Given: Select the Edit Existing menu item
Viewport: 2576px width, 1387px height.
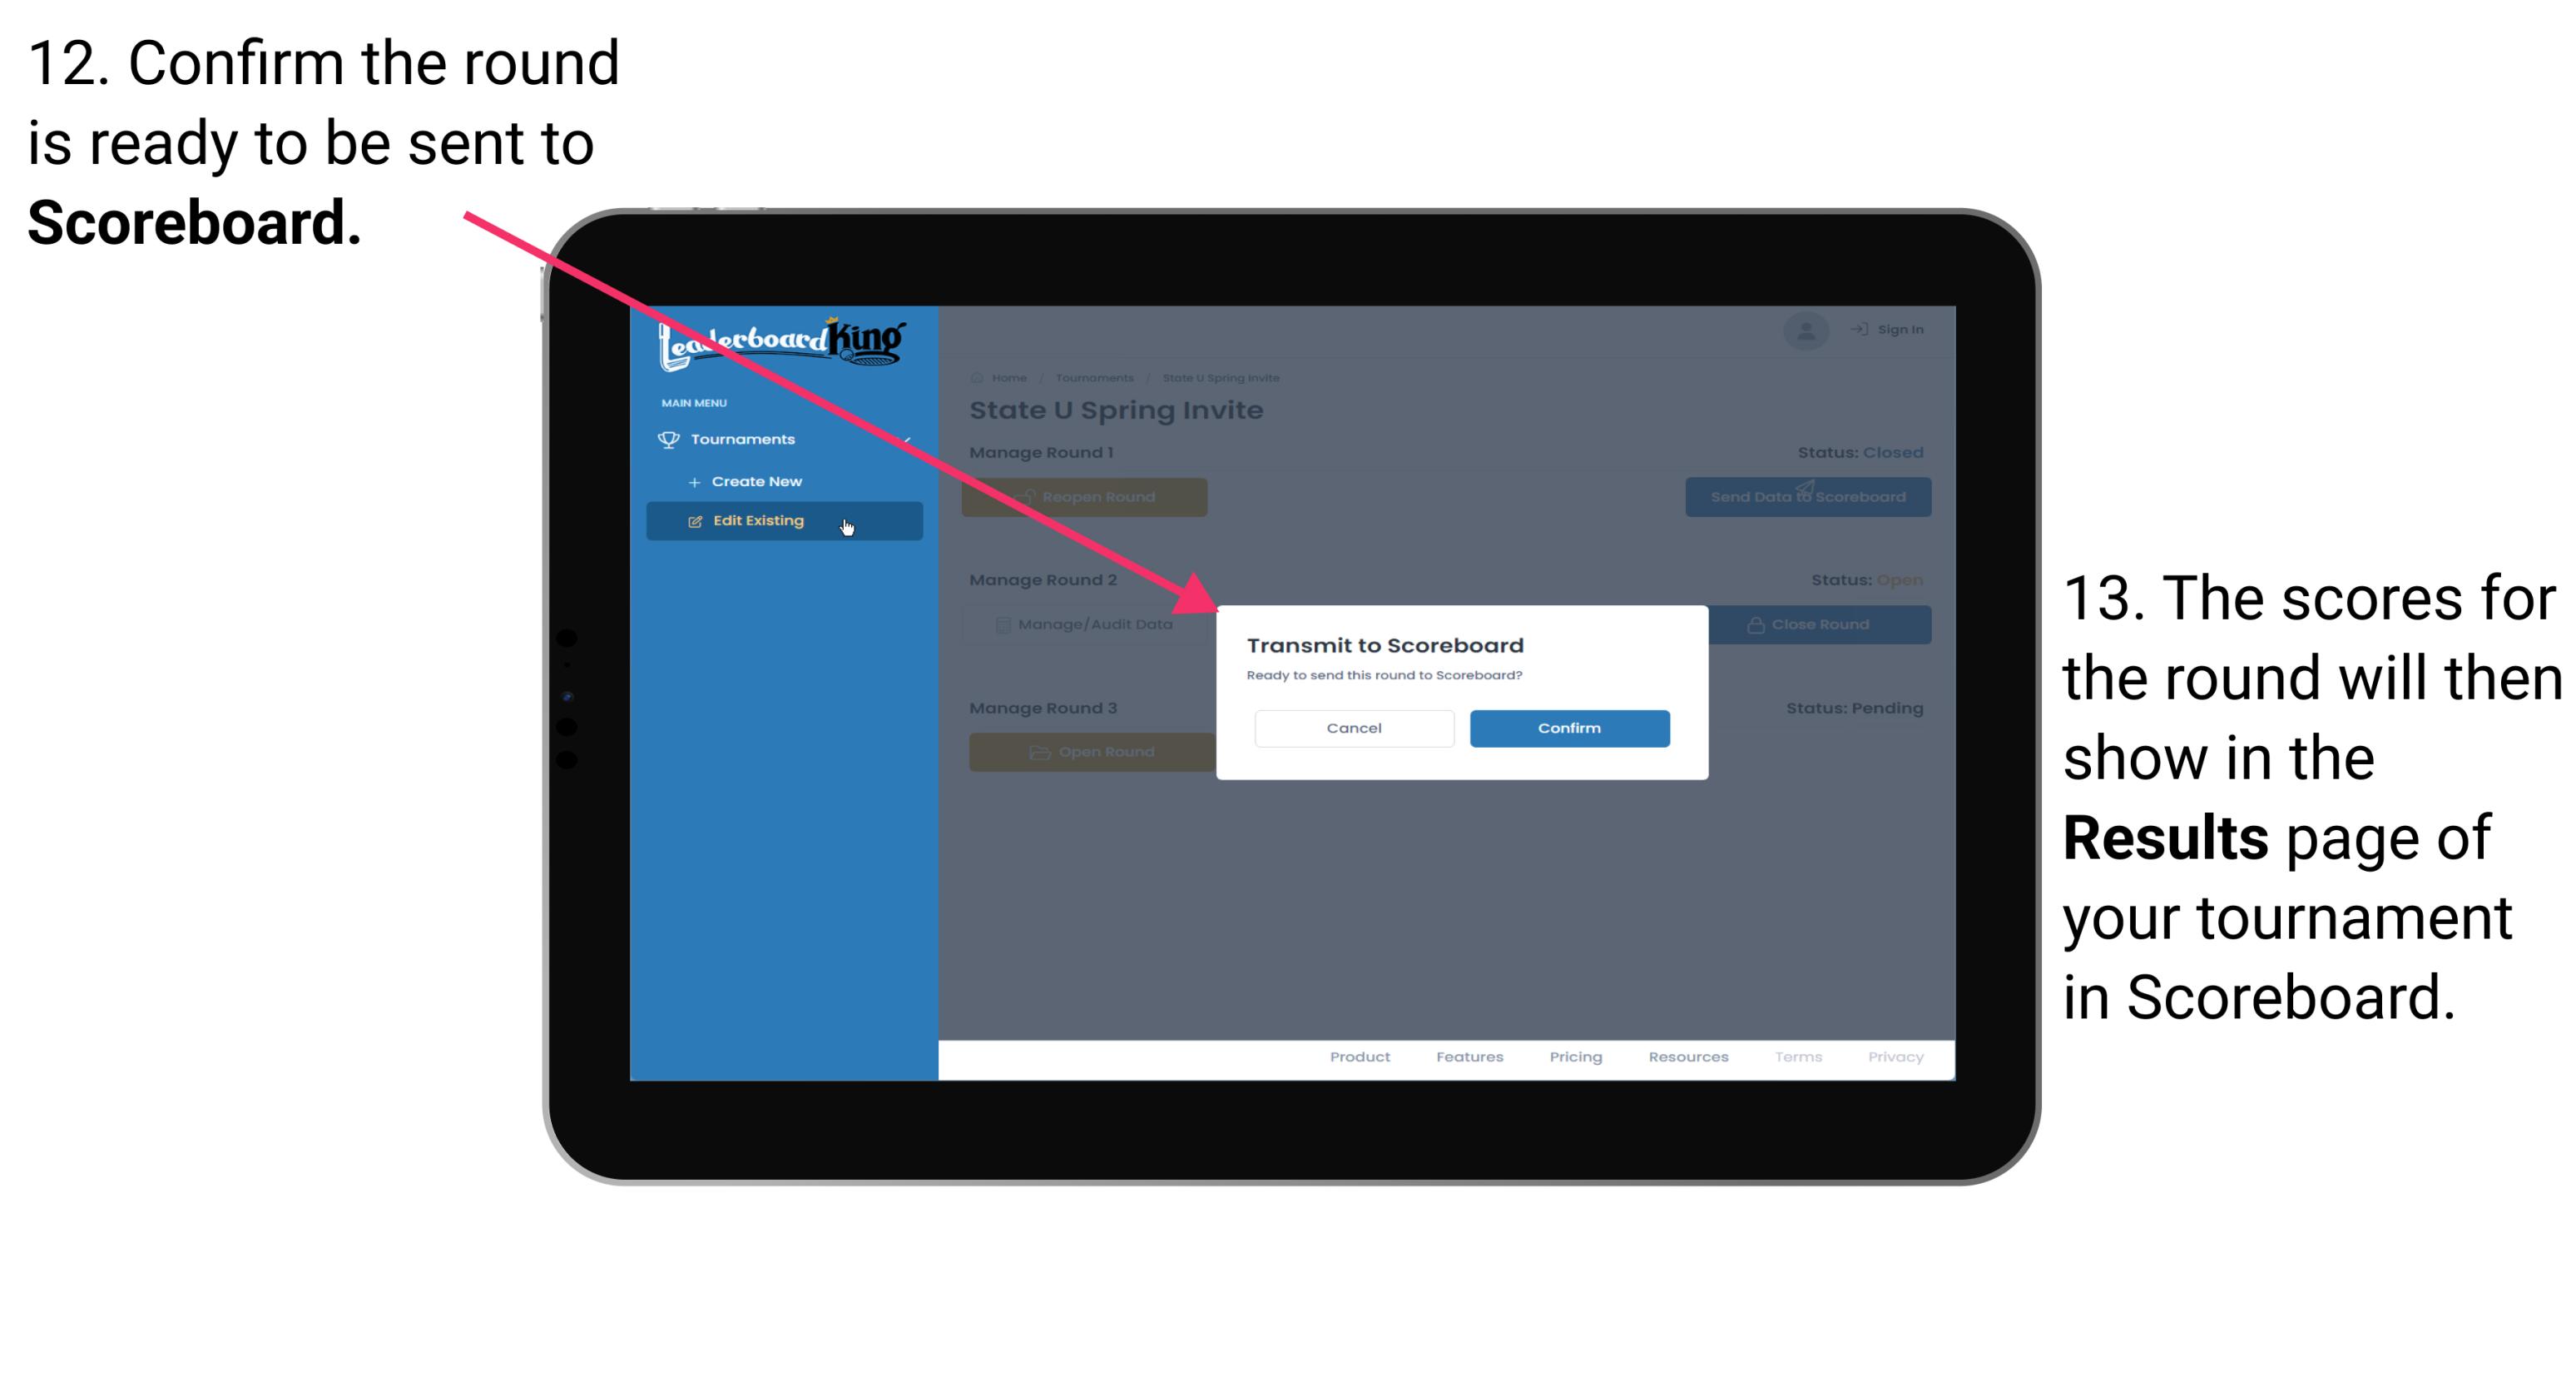Looking at the screenshot, I should click(x=782, y=521).
